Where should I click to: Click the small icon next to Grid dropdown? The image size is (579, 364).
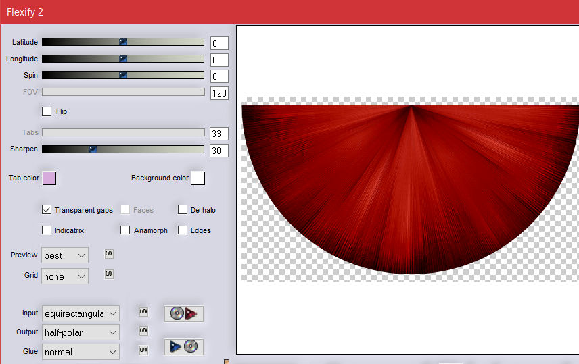pyautogui.click(x=109, y=274)
